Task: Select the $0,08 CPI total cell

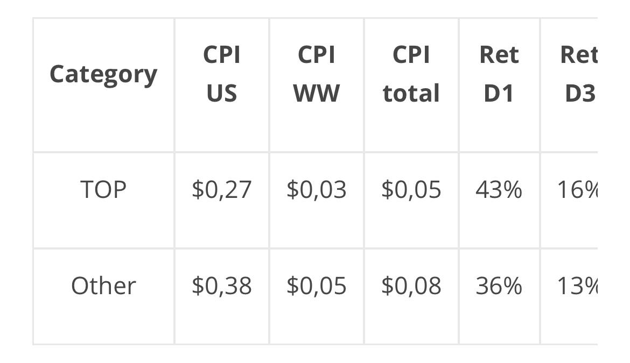Action: 411,286
